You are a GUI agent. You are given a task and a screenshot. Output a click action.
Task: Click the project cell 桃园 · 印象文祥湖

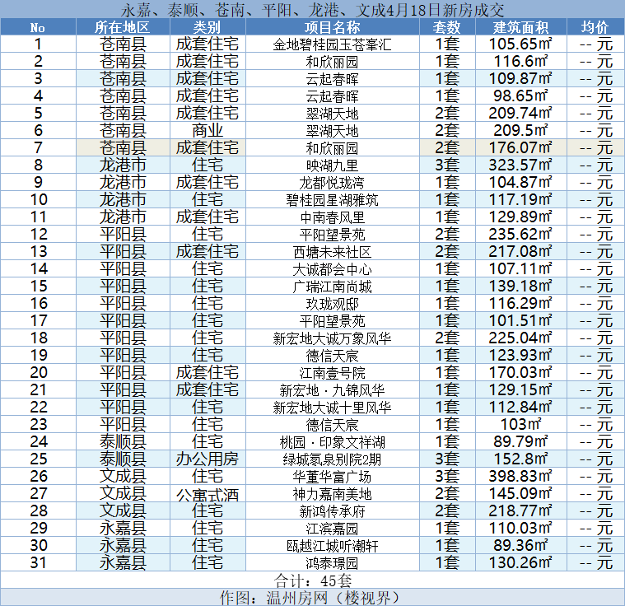pyautogui.click(x=332, y=442)
